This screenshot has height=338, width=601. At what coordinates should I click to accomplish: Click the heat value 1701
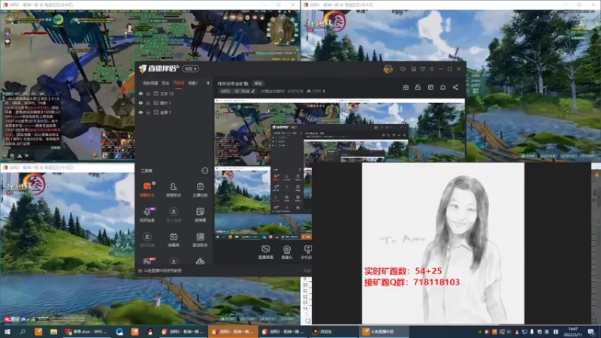click(x=316, y=91)
